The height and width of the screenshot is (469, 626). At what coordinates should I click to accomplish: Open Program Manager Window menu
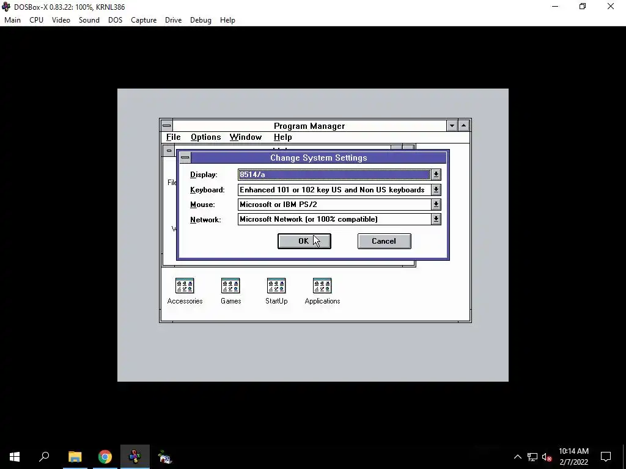point(246,137)
